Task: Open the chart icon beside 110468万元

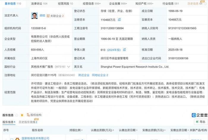Action: pyautogui.click(x=119, y=20)
